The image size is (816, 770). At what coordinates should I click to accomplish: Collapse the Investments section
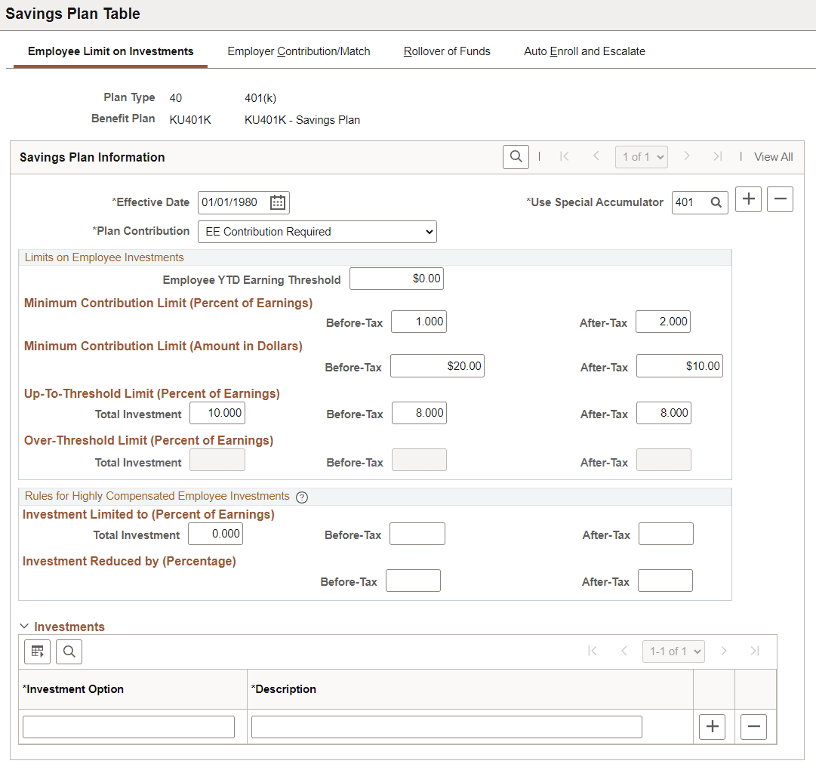click(23, 626)
